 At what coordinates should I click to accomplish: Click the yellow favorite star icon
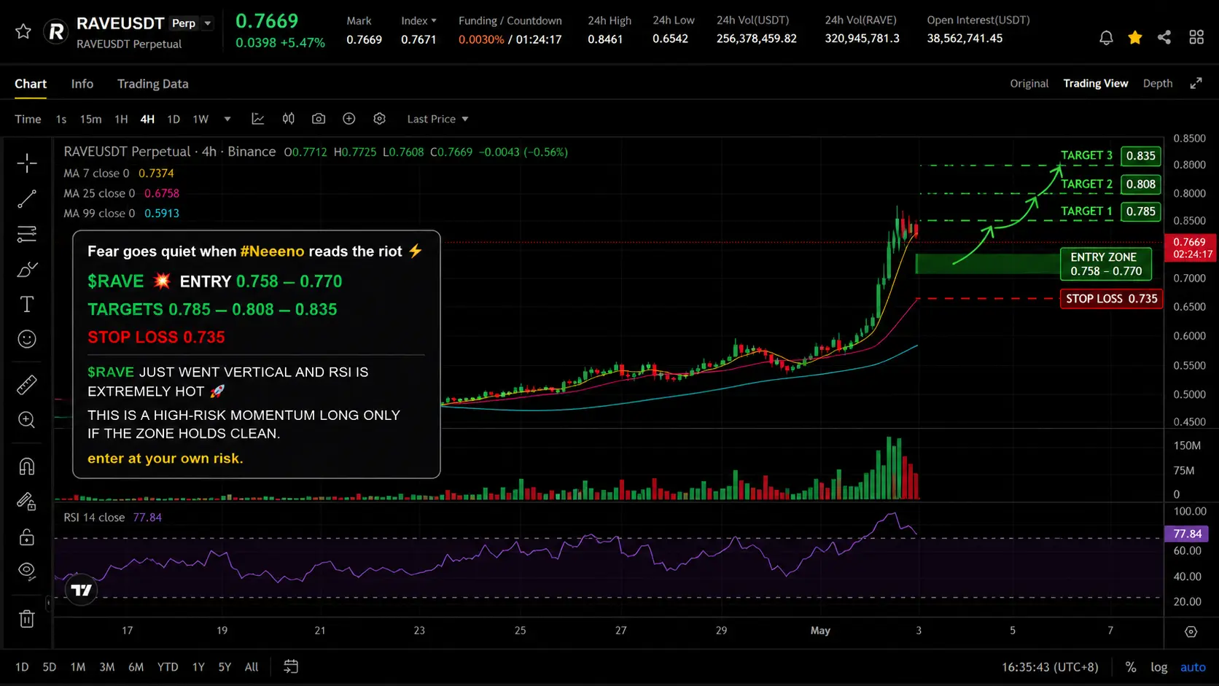pyautogui.click(x=1135, y=37)
